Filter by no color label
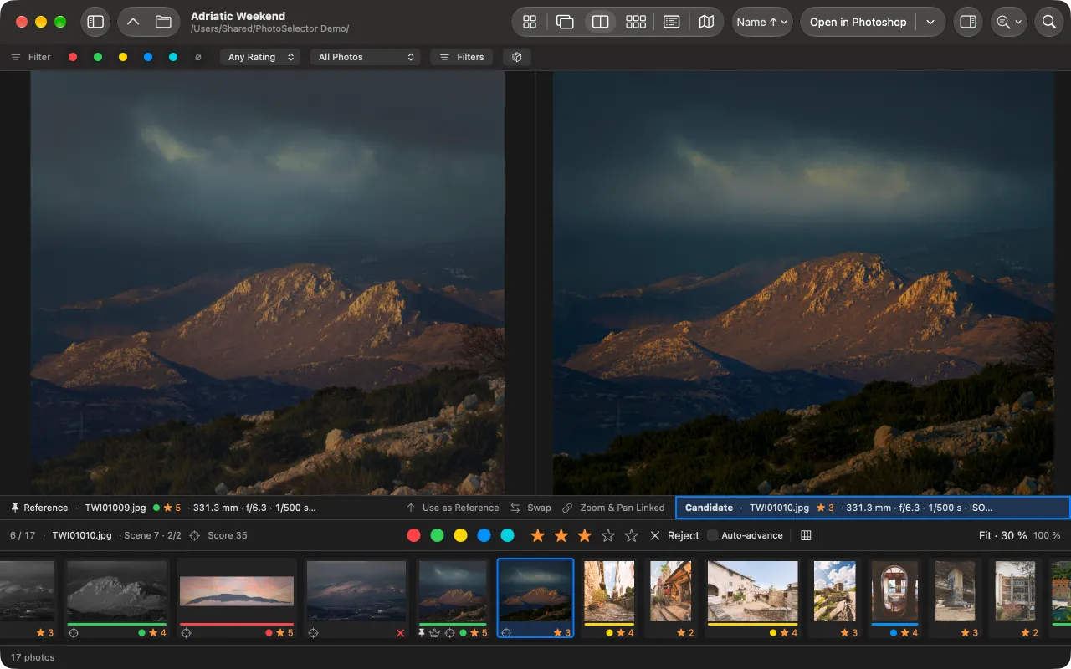Viewport: 1071px width, 669px height. 198,57
